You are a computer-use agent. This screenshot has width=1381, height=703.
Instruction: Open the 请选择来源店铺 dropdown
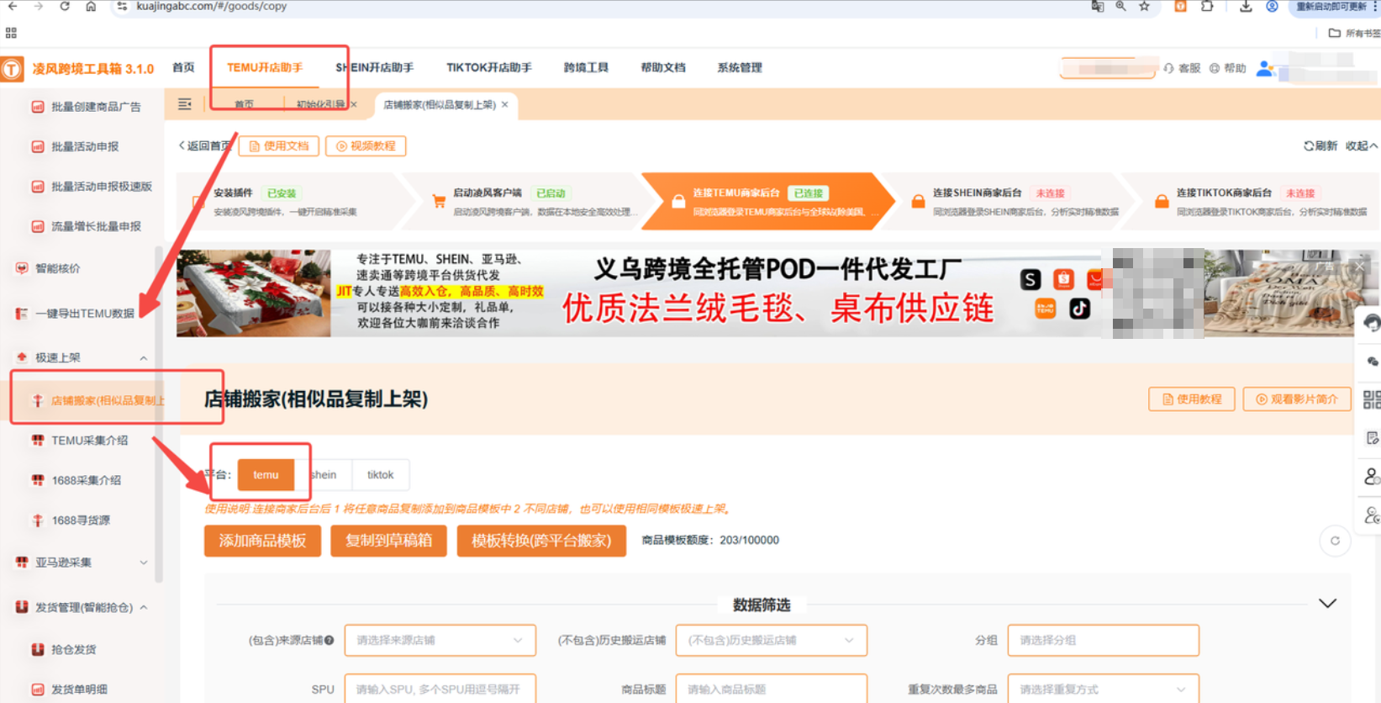(x=440, y=640)
